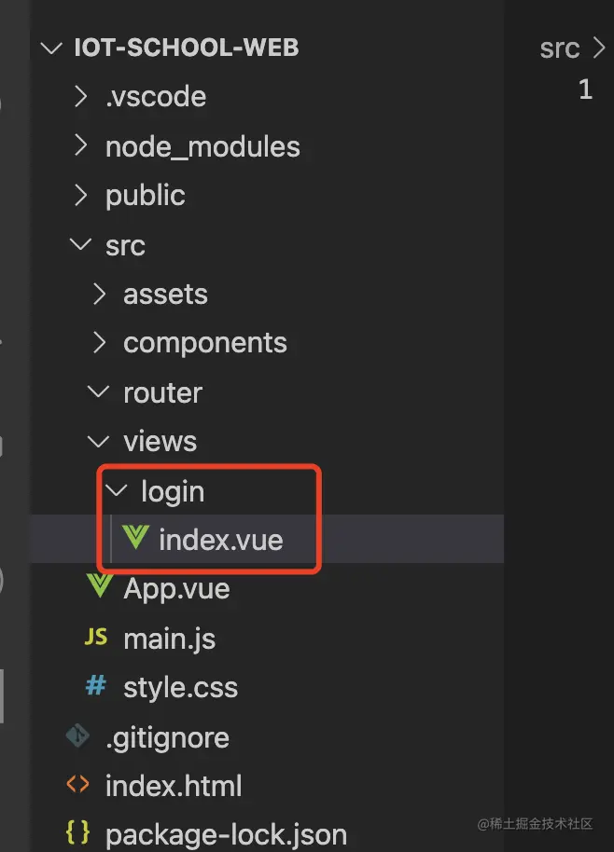Click the breadcrumb arrow after src

click(599, 48)
